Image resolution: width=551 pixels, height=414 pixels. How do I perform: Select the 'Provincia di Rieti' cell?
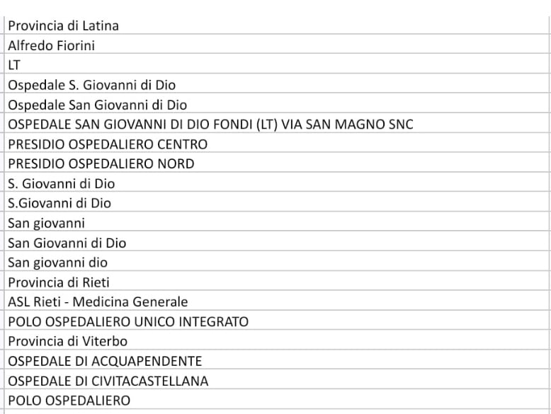pos(277,282)
